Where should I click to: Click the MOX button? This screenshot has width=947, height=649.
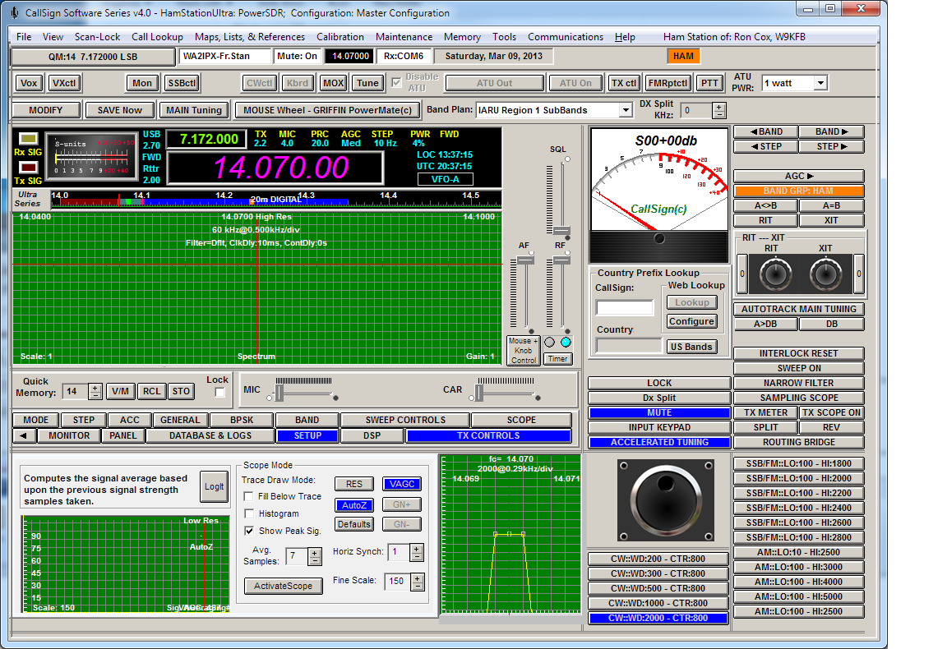pos(333,83)
